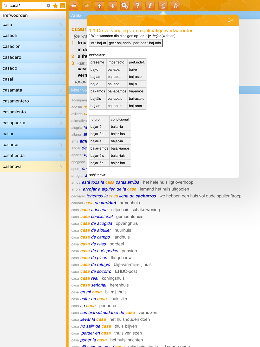The height and width of the screenshot is (347, 260).
Task: Dismiss grammar popup with OK
Action: (x=230, y=20)
